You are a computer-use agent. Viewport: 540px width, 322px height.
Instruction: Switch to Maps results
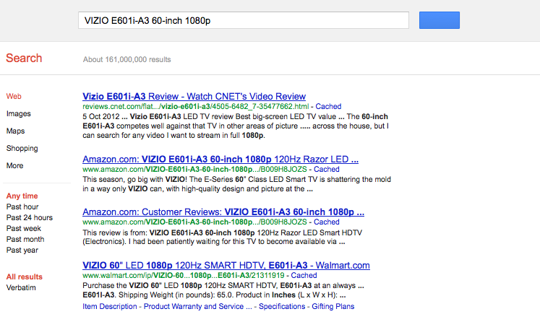coord(15,131)
